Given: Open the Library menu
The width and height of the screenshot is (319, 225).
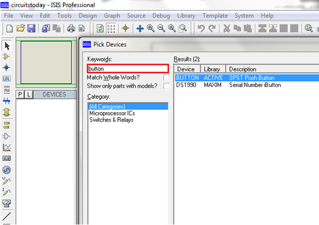Looking at the screenshot, I should click(x=186, y=16).
